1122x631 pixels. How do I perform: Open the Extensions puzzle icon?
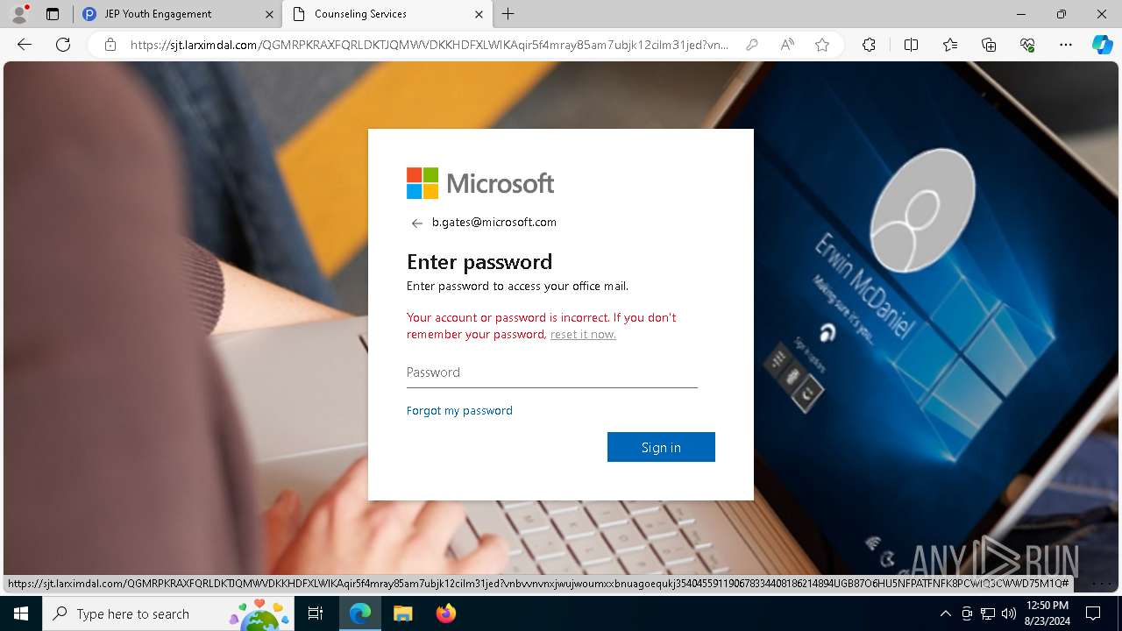869,45
